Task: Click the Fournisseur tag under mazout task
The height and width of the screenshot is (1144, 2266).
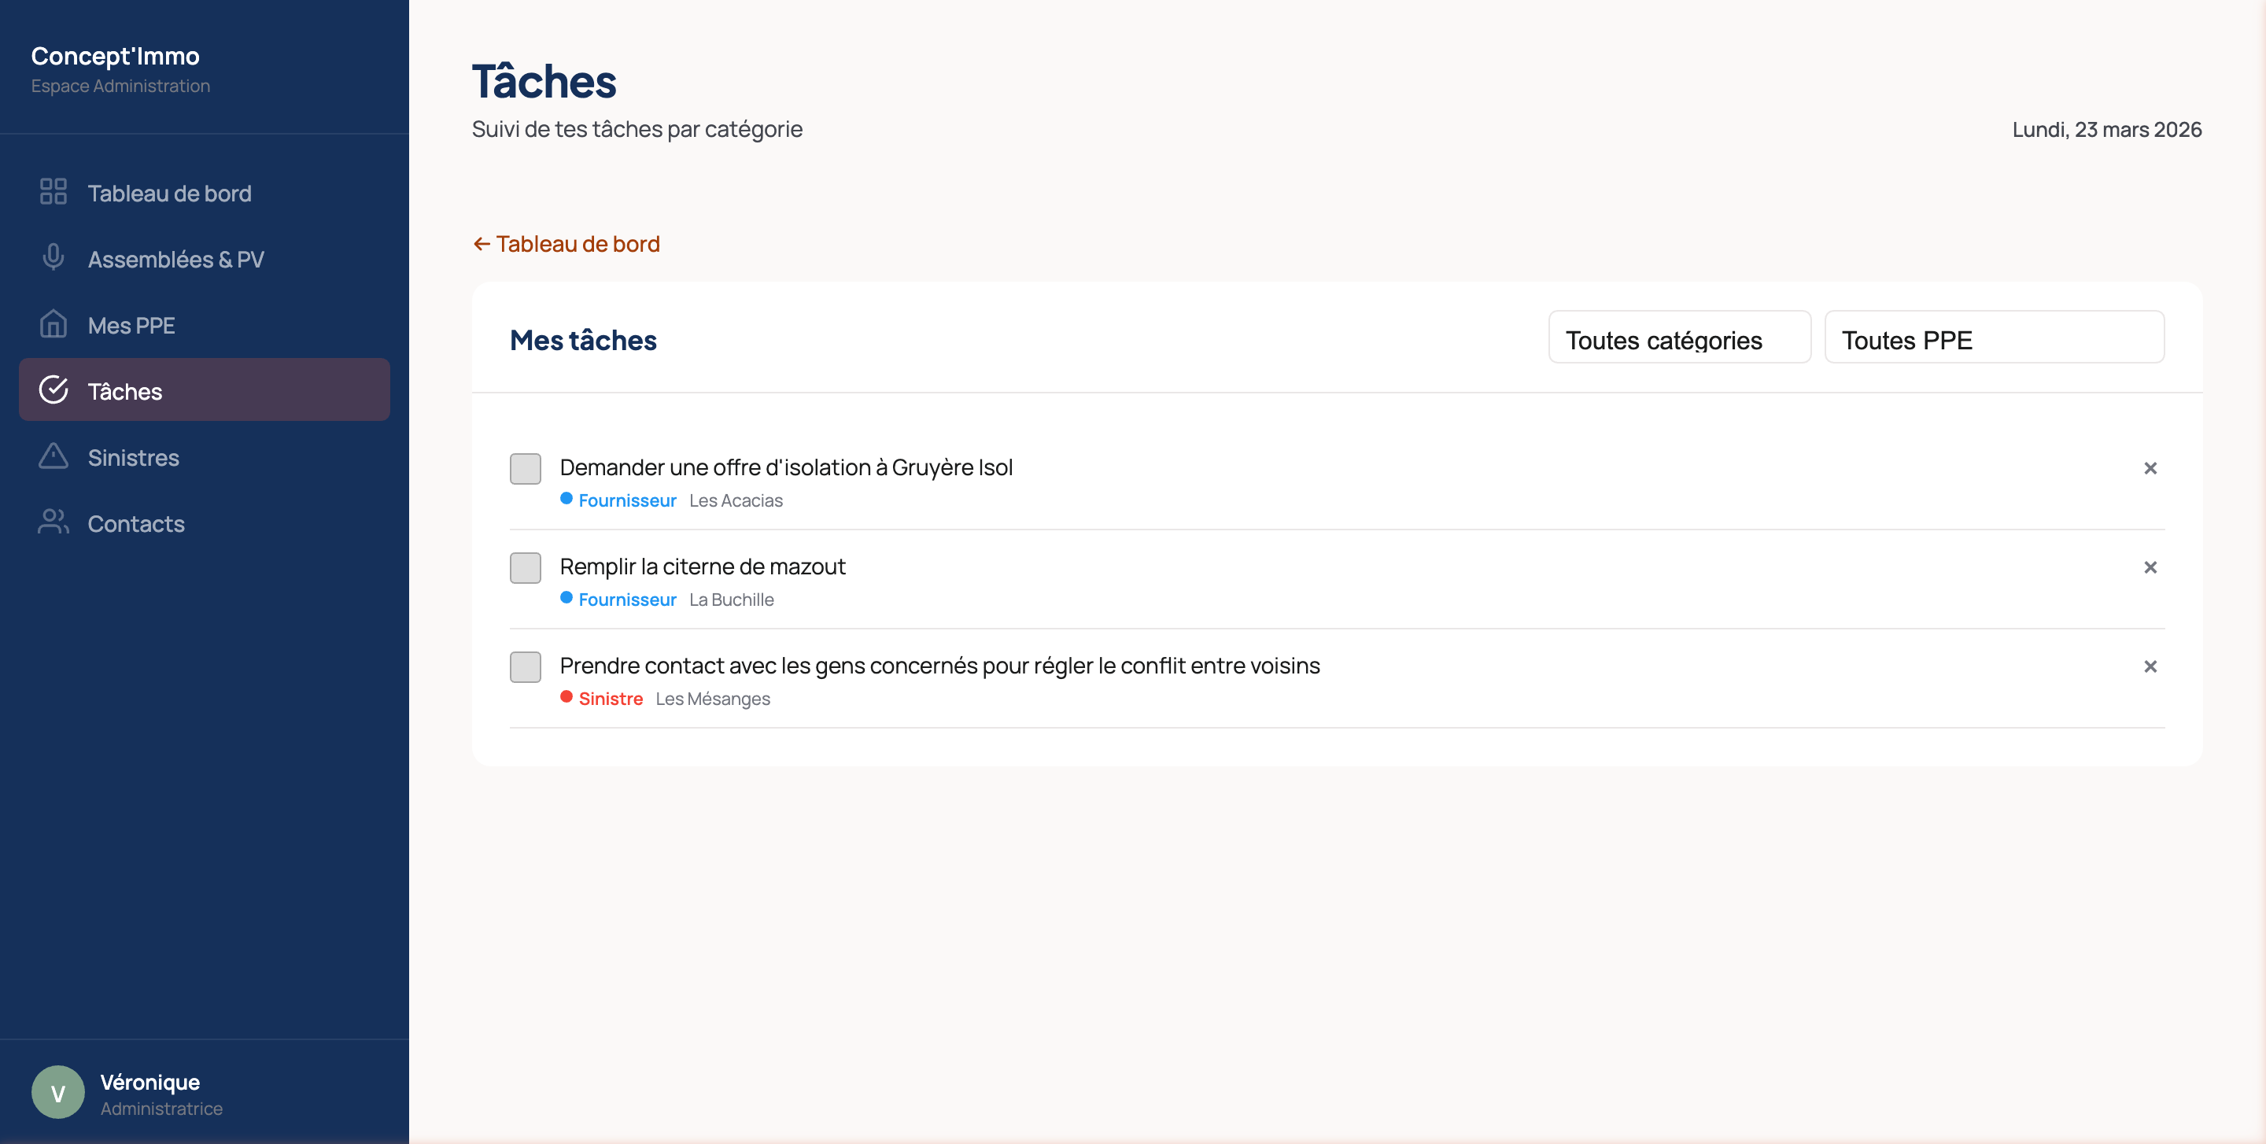Action: coord(626,600)
